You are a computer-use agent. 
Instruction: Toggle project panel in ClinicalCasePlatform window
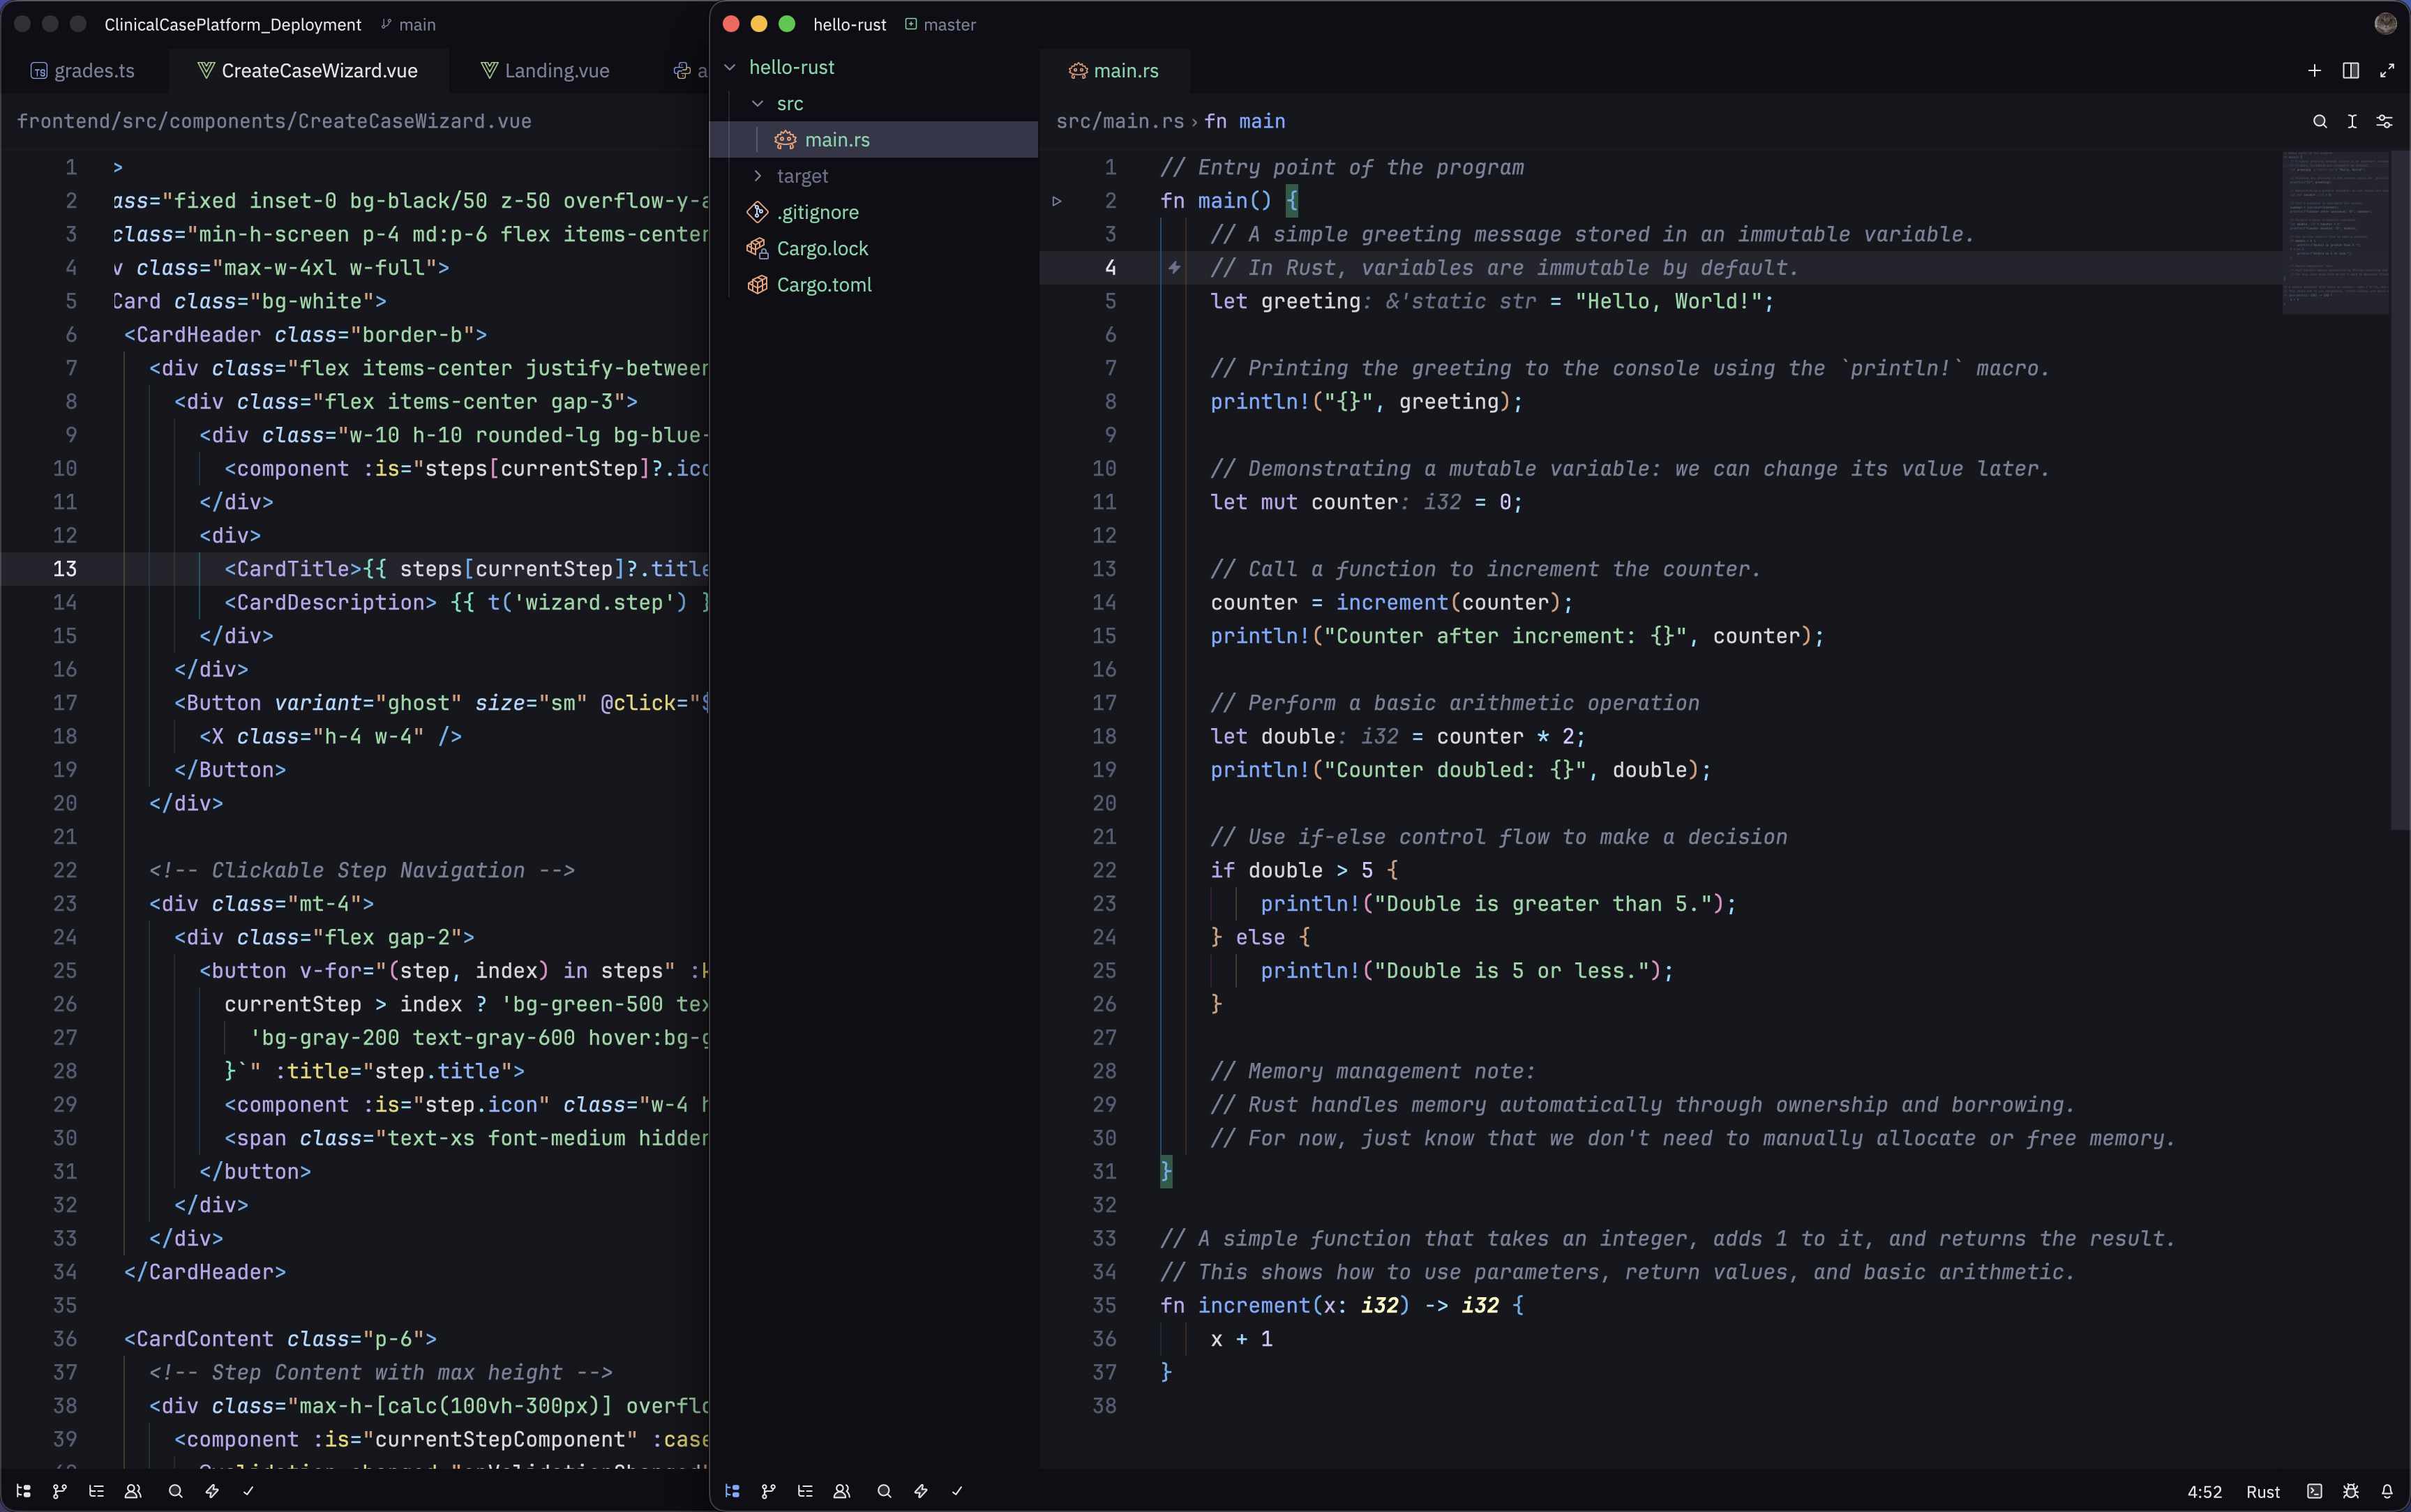tap(24, 1491)
